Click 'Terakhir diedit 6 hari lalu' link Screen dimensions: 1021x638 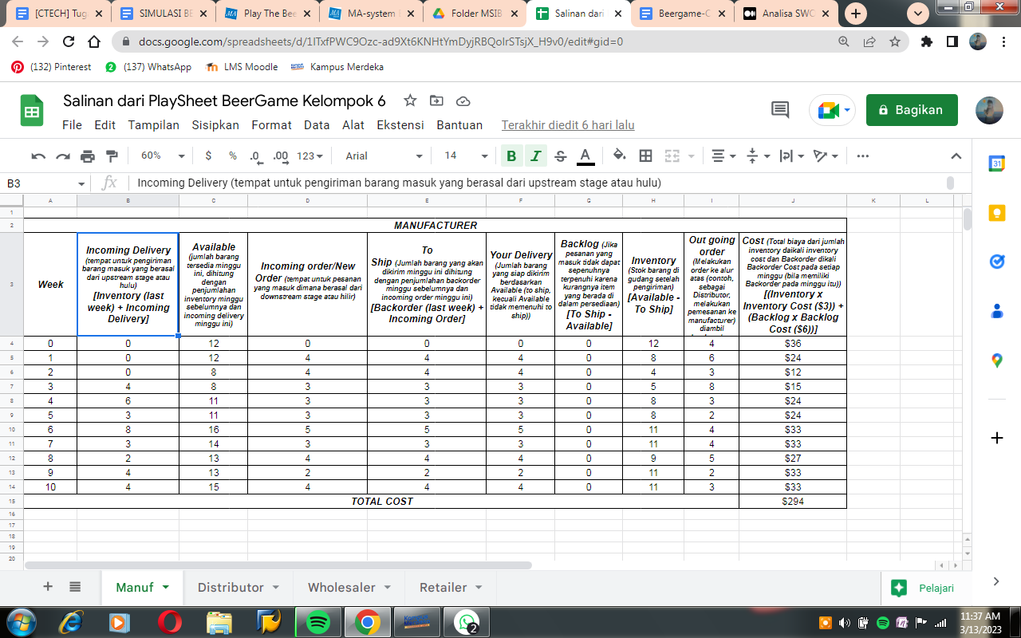pos(568,124)
